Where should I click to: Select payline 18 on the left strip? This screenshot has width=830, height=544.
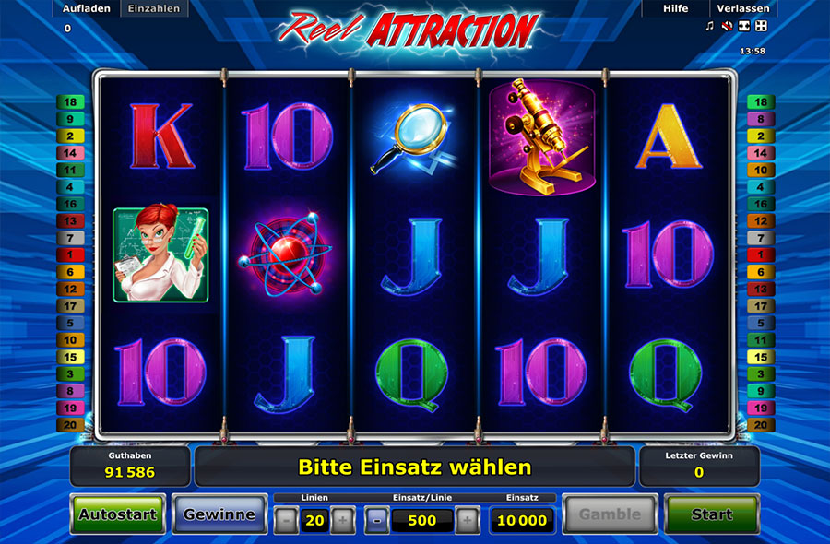(70, 101)
